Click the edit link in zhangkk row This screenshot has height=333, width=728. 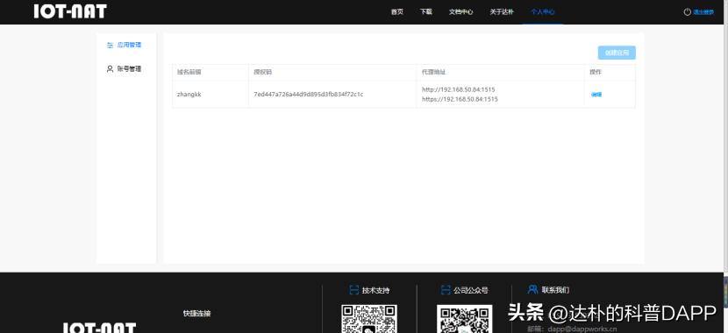coord(596,95)
